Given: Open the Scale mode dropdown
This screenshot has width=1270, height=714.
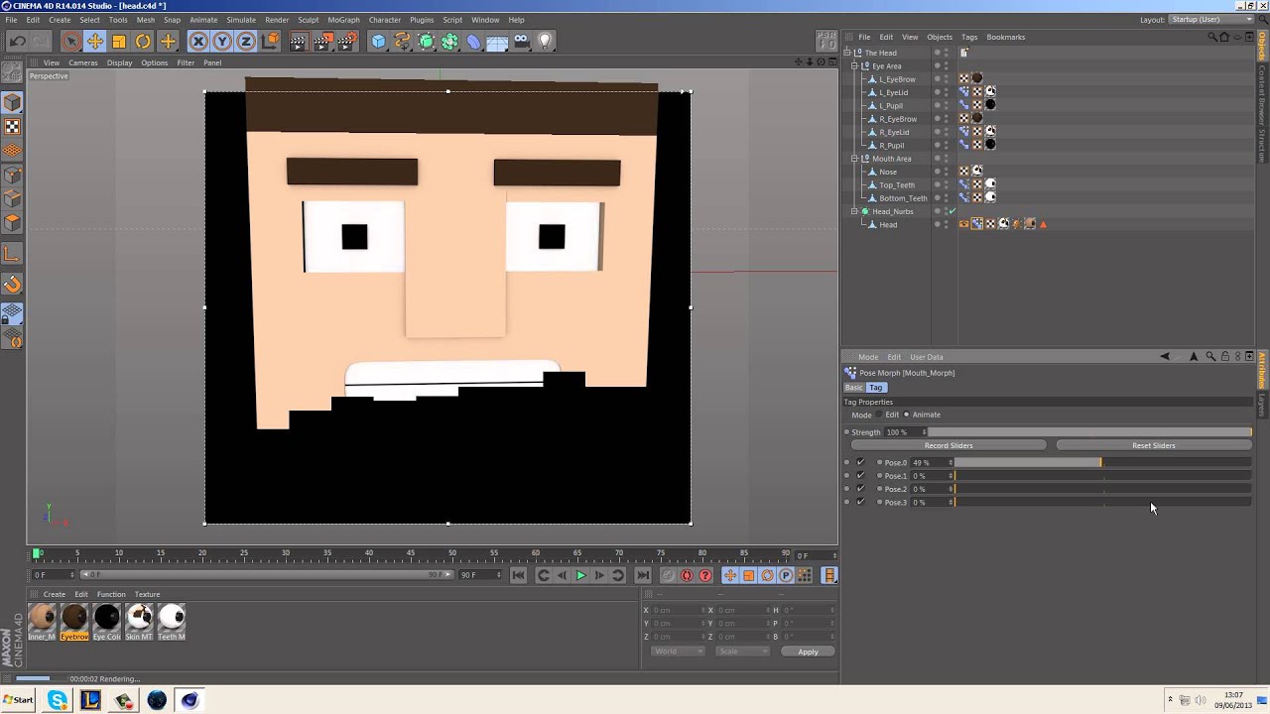Looking at the screenshot, I should click(742, 652).
